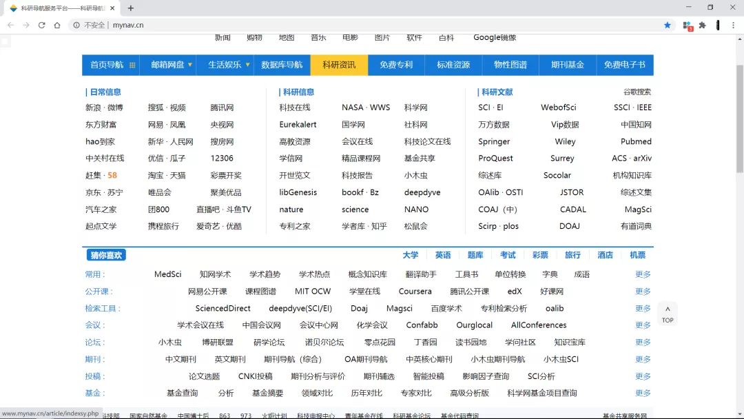Click the address bar URL mynav.cn

point(128,25)
